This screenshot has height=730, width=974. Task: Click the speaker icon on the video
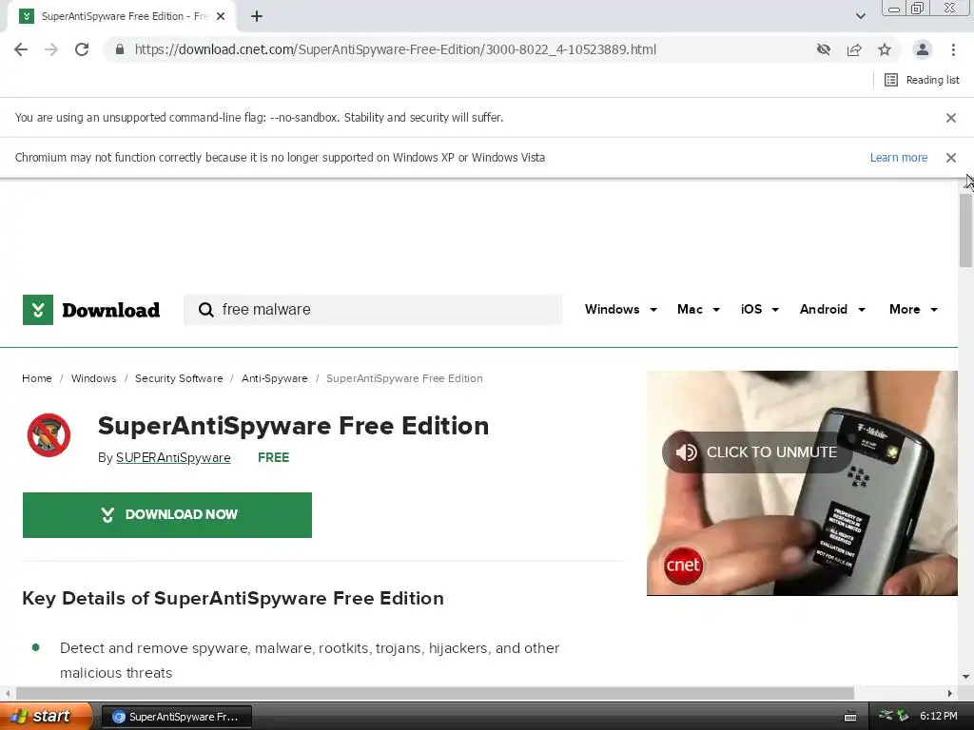(687, 452)
